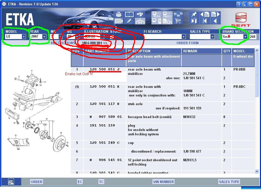The height and width of the screenshot is (195, 261).
Task: Click the REMARK column header
Action: [x=201, y=51]
